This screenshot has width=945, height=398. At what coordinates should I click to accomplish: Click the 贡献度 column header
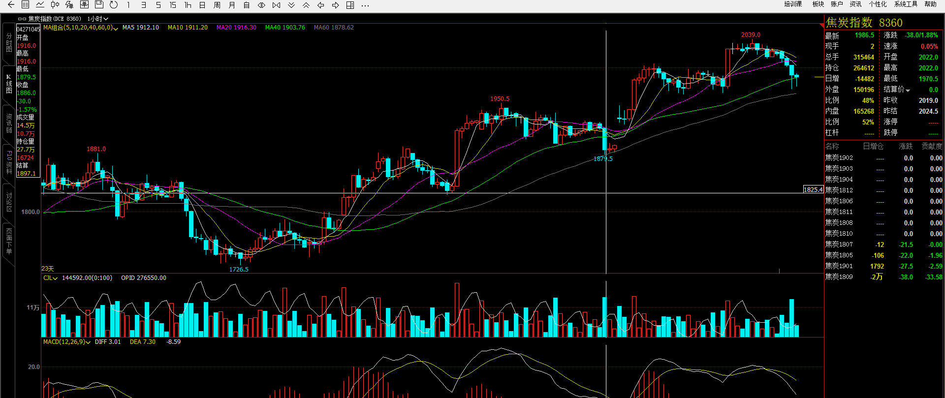coord(932,146)
